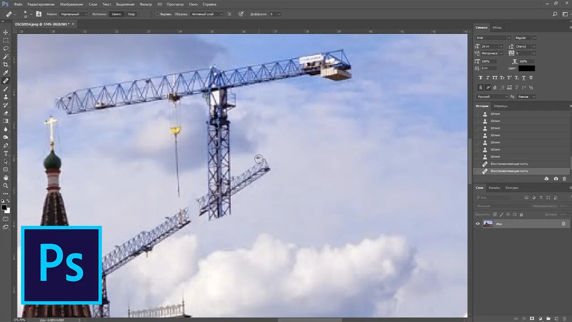Select the Zoom magnifier tool

(6, 186)
